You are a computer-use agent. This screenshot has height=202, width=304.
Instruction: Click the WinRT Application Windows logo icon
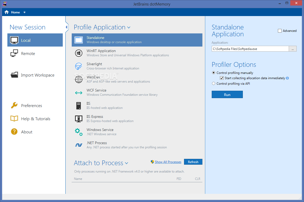pos(79,53)
